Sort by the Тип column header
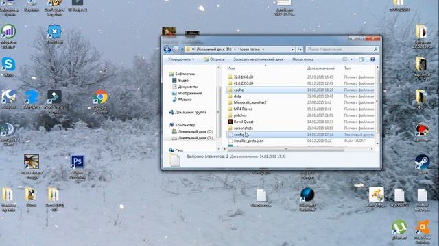The height and width of the screenshot is (246, 439). 348,68
